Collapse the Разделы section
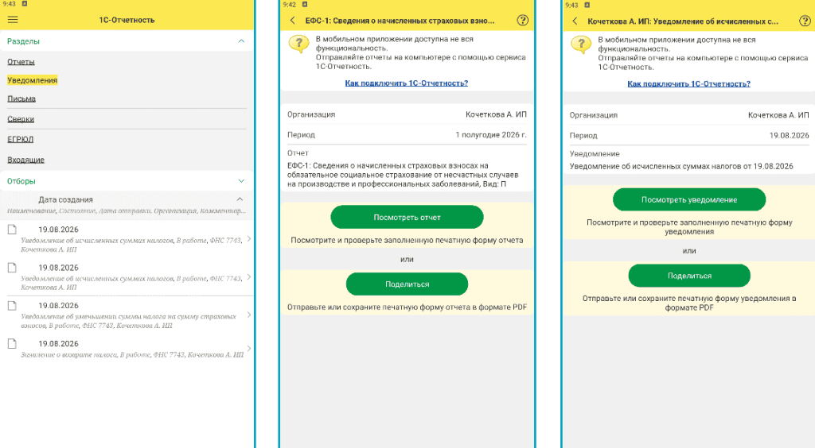 pos(241,41)
